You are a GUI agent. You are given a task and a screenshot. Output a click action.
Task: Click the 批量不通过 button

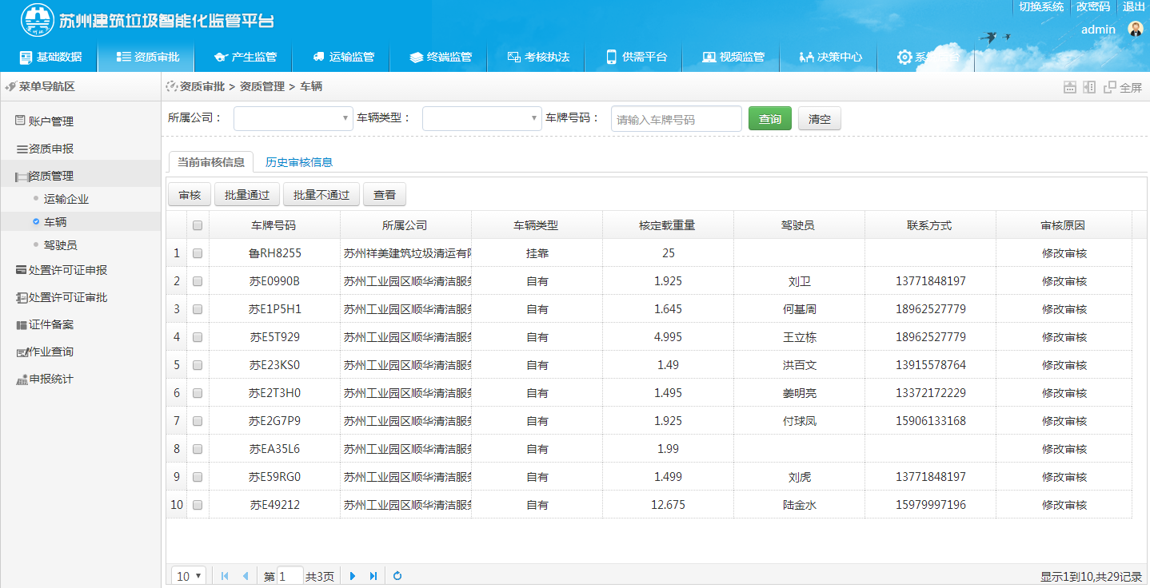(321, 195)
